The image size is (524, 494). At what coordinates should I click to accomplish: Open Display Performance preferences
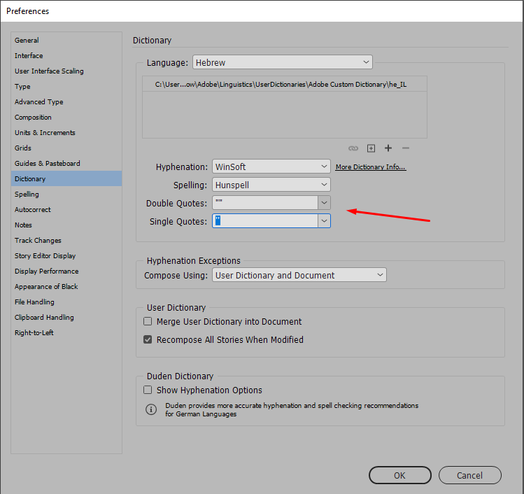[66, 271]
